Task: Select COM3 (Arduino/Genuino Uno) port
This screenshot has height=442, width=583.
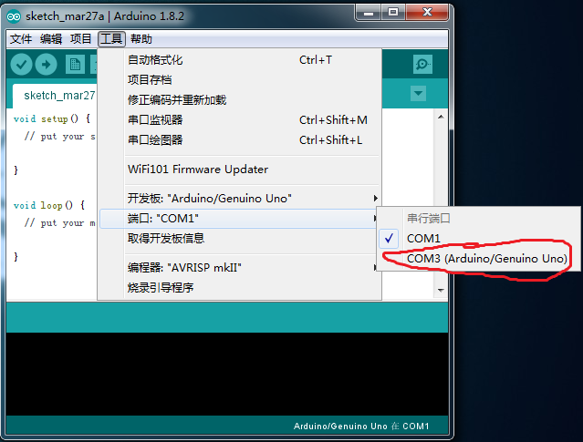Action: coord(478,259)
